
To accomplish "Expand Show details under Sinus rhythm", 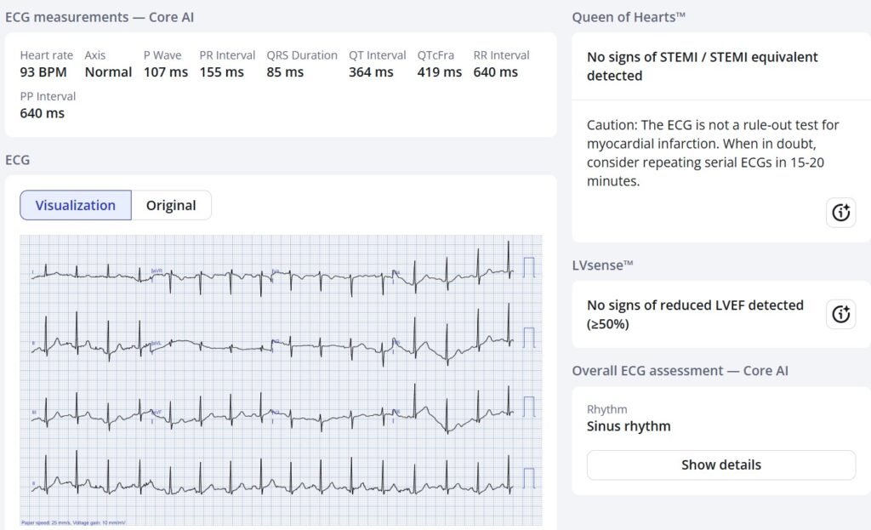I will pyautogui.click(x=720, y=464).
